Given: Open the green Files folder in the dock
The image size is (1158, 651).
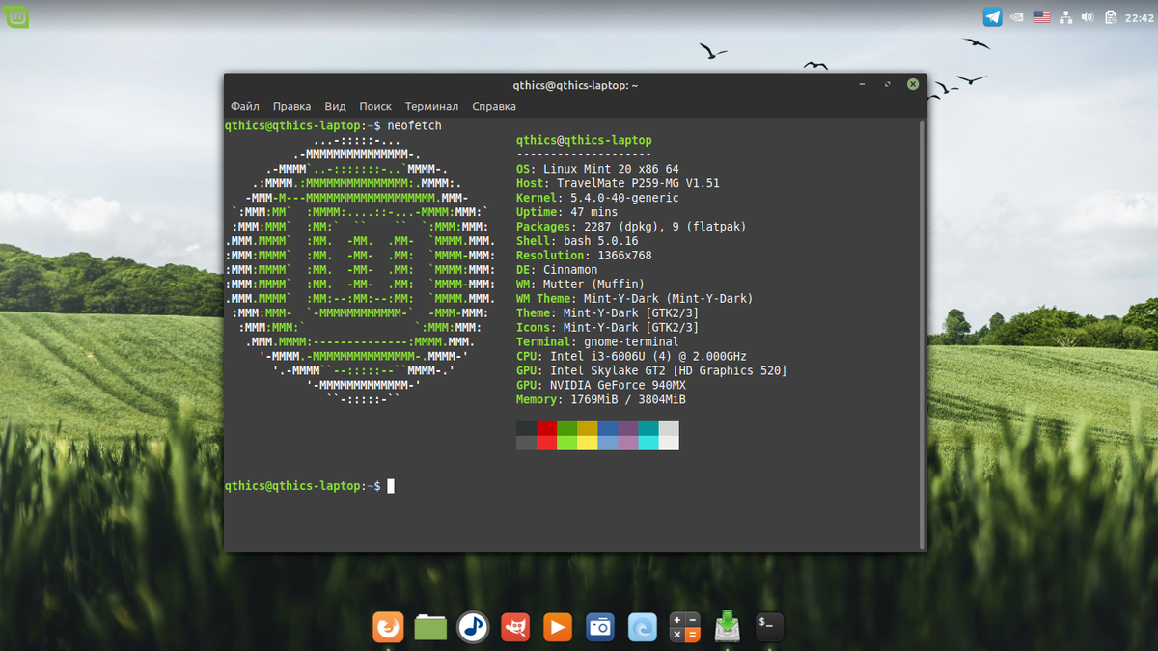Looking at the screenshot, I should [x=430, y=627].
